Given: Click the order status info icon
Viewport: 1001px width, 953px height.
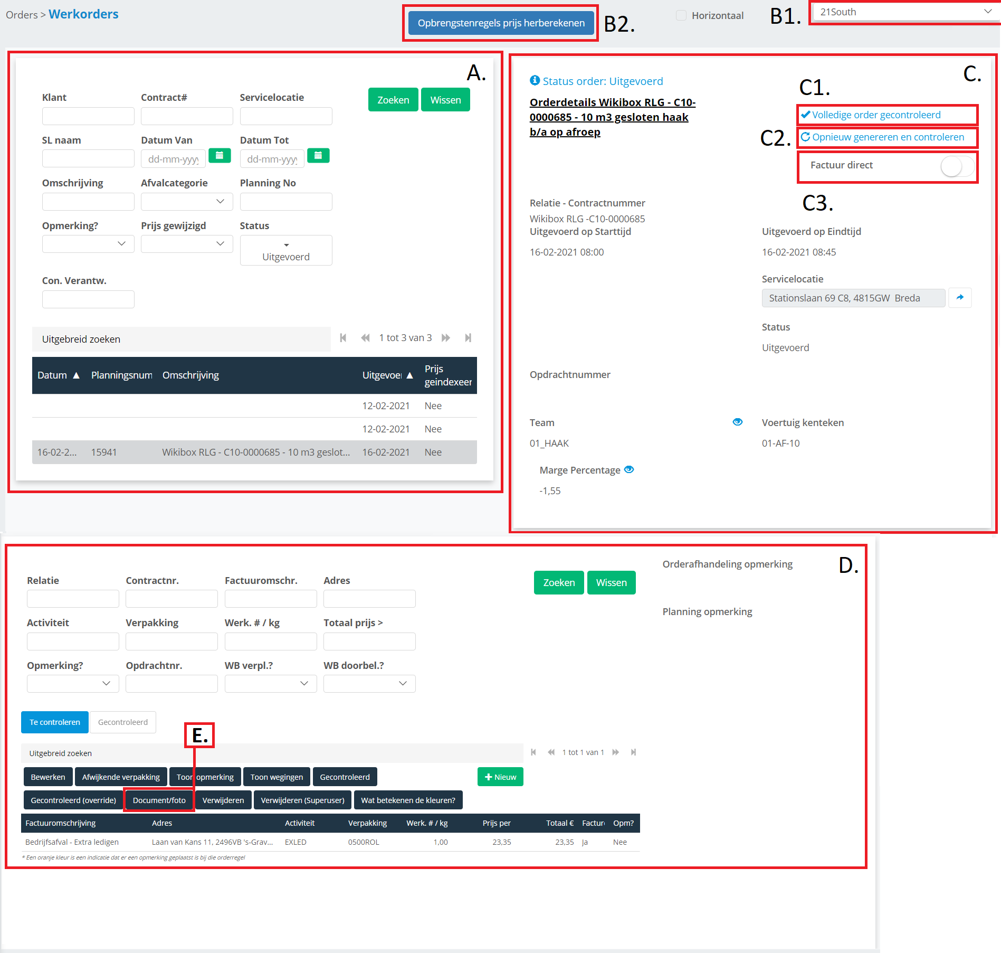Looking at the screenshot, I should tap(535, 80).
